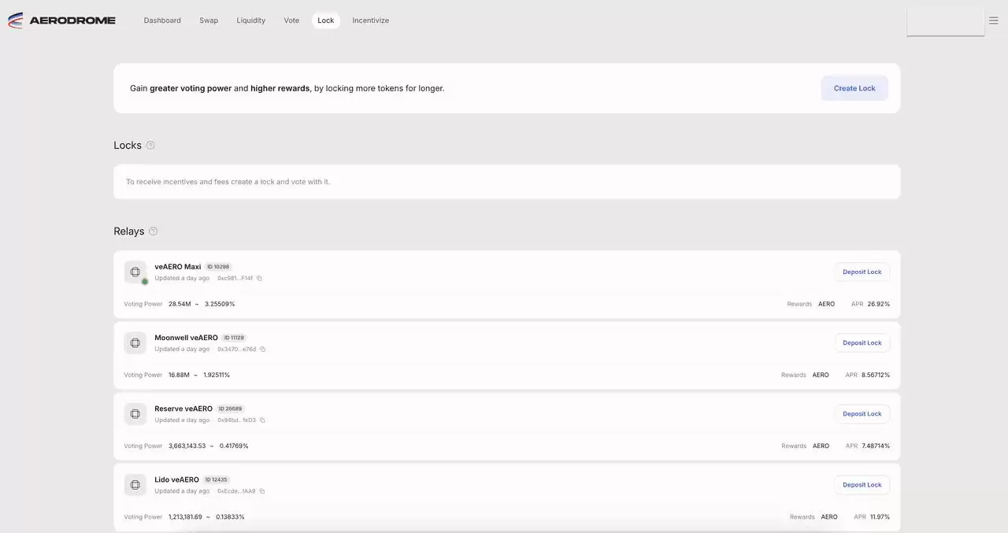This screenshot has width=1008, height=533.
Task: Click help icon next to Locks heading
Action: pyautogui.click(x=150, y=146)
